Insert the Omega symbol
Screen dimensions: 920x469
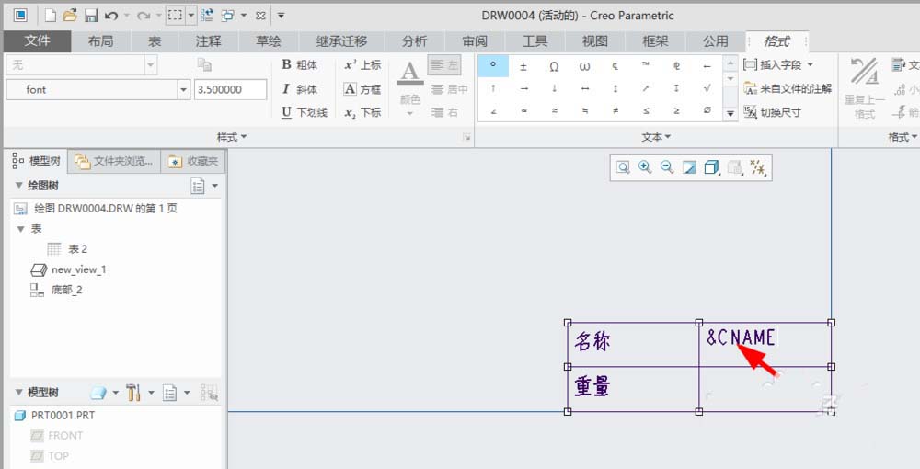pos(554,67)
